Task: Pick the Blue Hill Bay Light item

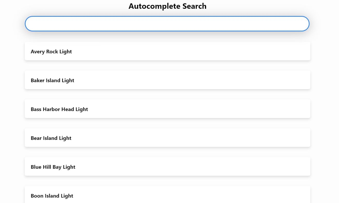Action: (167, 167)
